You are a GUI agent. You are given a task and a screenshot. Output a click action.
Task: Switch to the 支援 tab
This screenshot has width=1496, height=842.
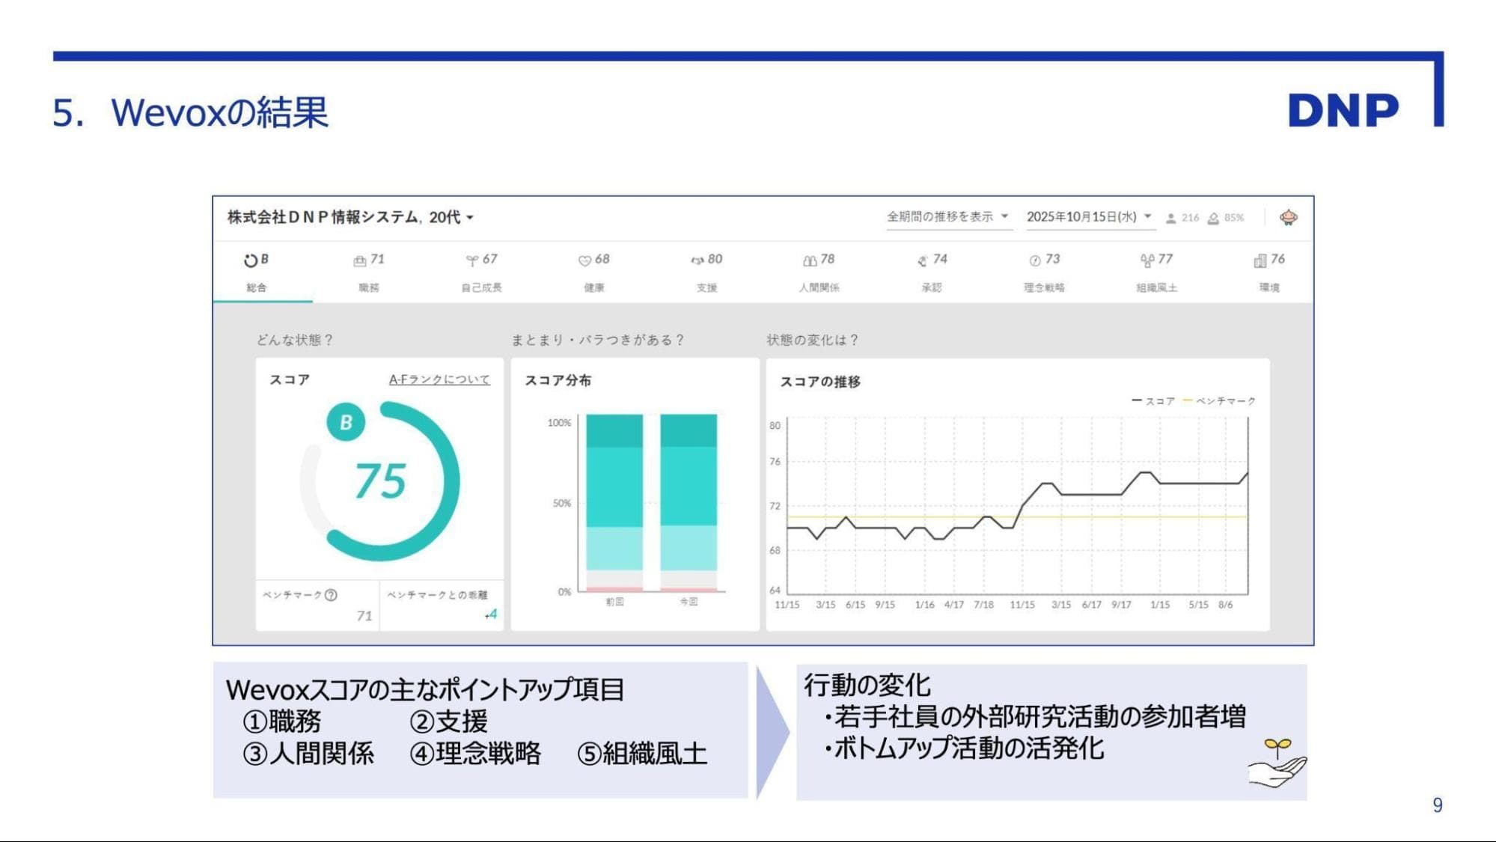pyautogui.click(x=706, y=272)
